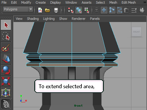The height and width of the screenshot is (110, 147).
Task: Select by component type mode icon
Action: [x=87, y=10]
